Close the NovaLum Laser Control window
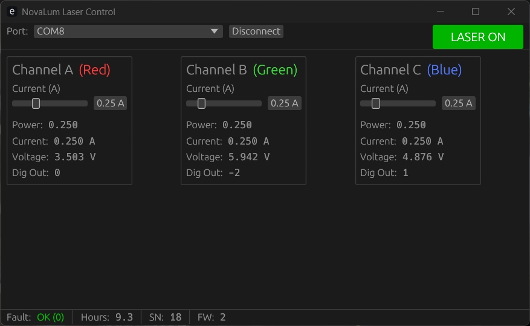 511,11
